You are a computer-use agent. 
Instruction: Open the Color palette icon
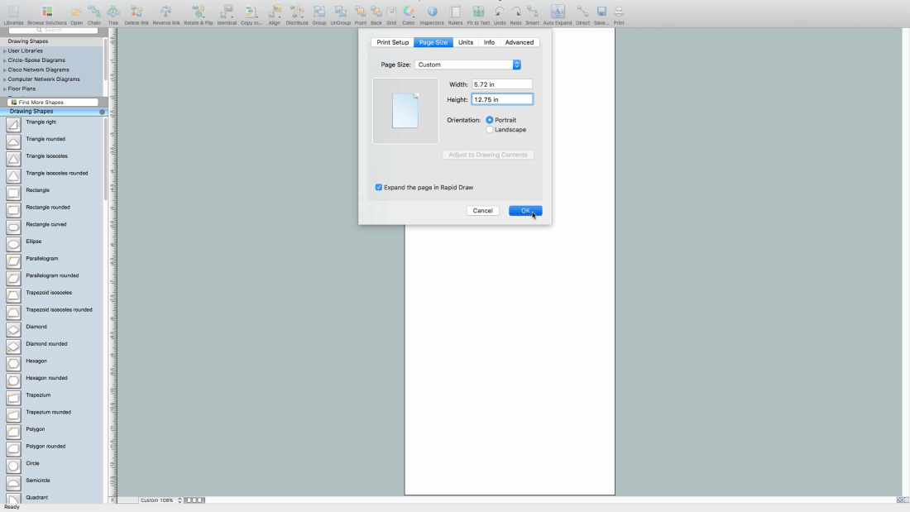coord(409,12)
